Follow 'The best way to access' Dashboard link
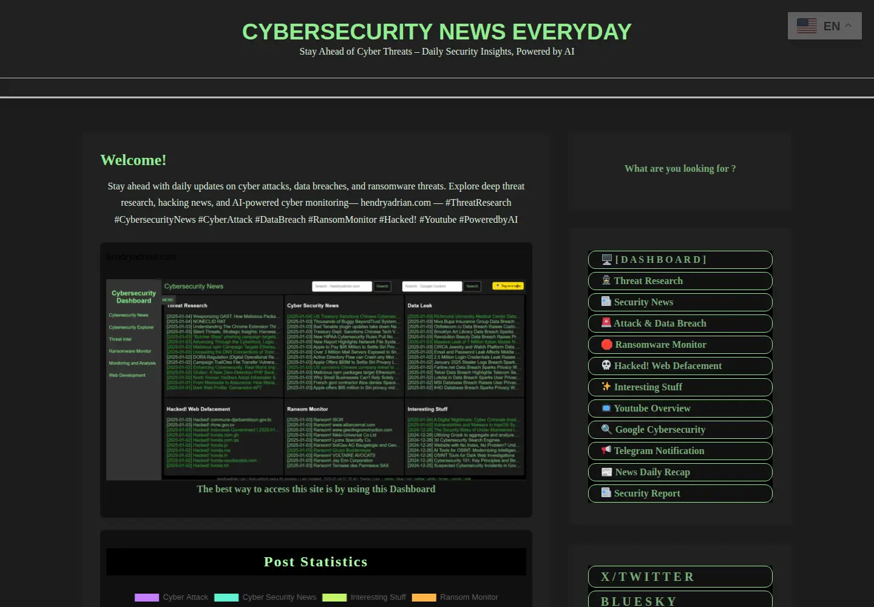 point(316,489)
